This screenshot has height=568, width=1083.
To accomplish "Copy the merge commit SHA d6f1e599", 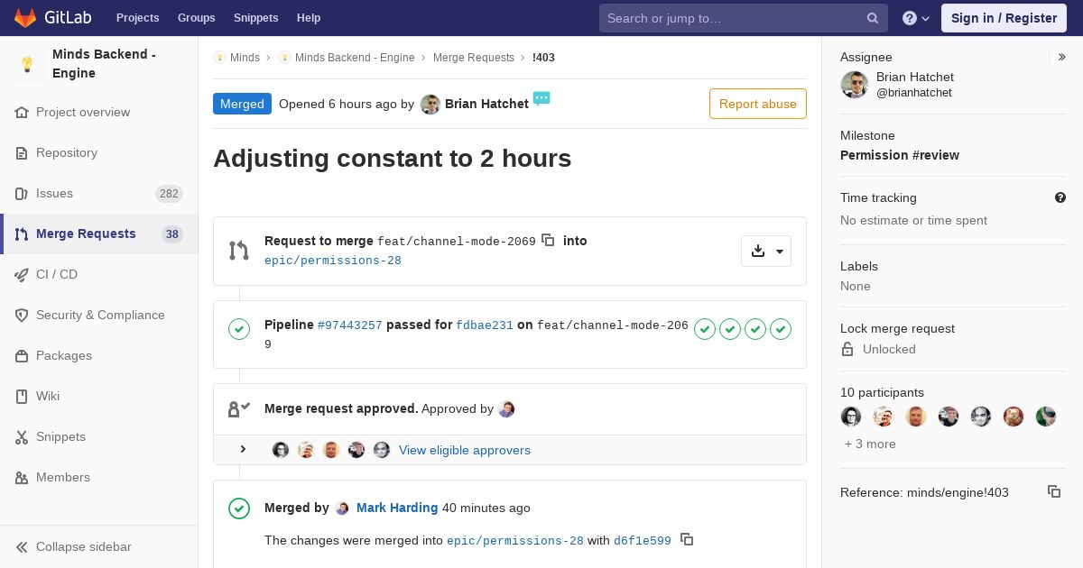I will click(687, 539).
